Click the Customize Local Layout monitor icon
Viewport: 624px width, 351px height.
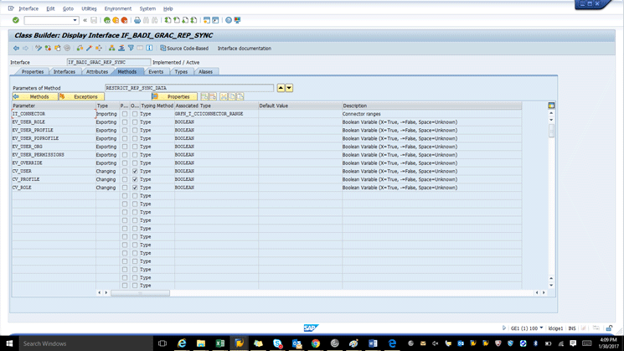point(237,20)
